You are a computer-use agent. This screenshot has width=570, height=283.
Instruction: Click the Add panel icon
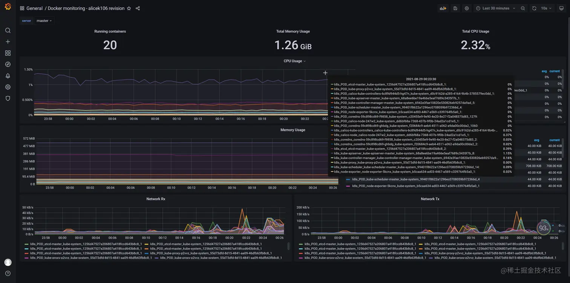[443, 8]
